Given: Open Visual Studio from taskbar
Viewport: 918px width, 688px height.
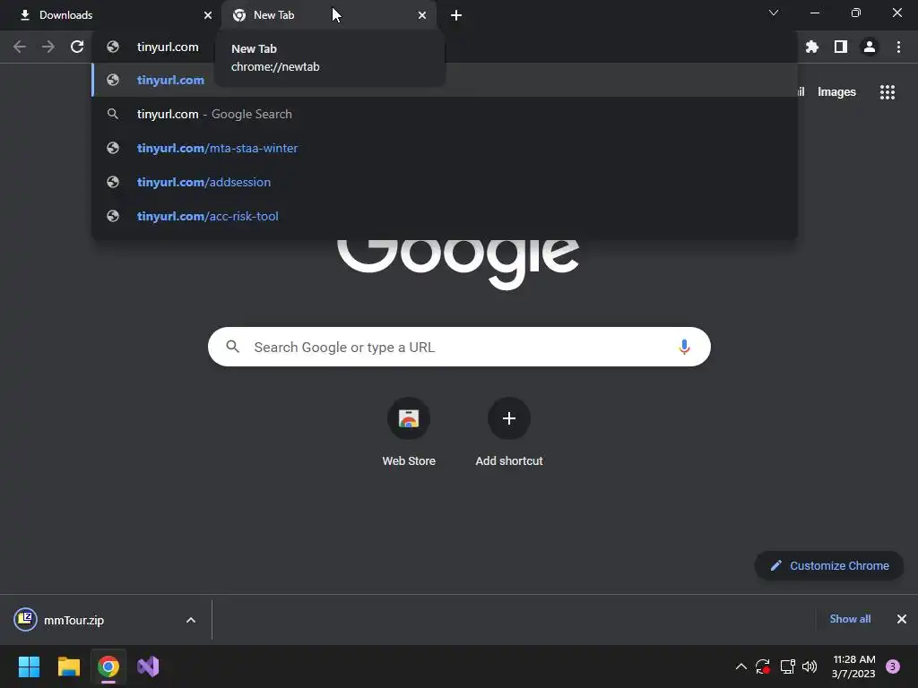Looking at the screenshot, I should (x=148, y=666).
